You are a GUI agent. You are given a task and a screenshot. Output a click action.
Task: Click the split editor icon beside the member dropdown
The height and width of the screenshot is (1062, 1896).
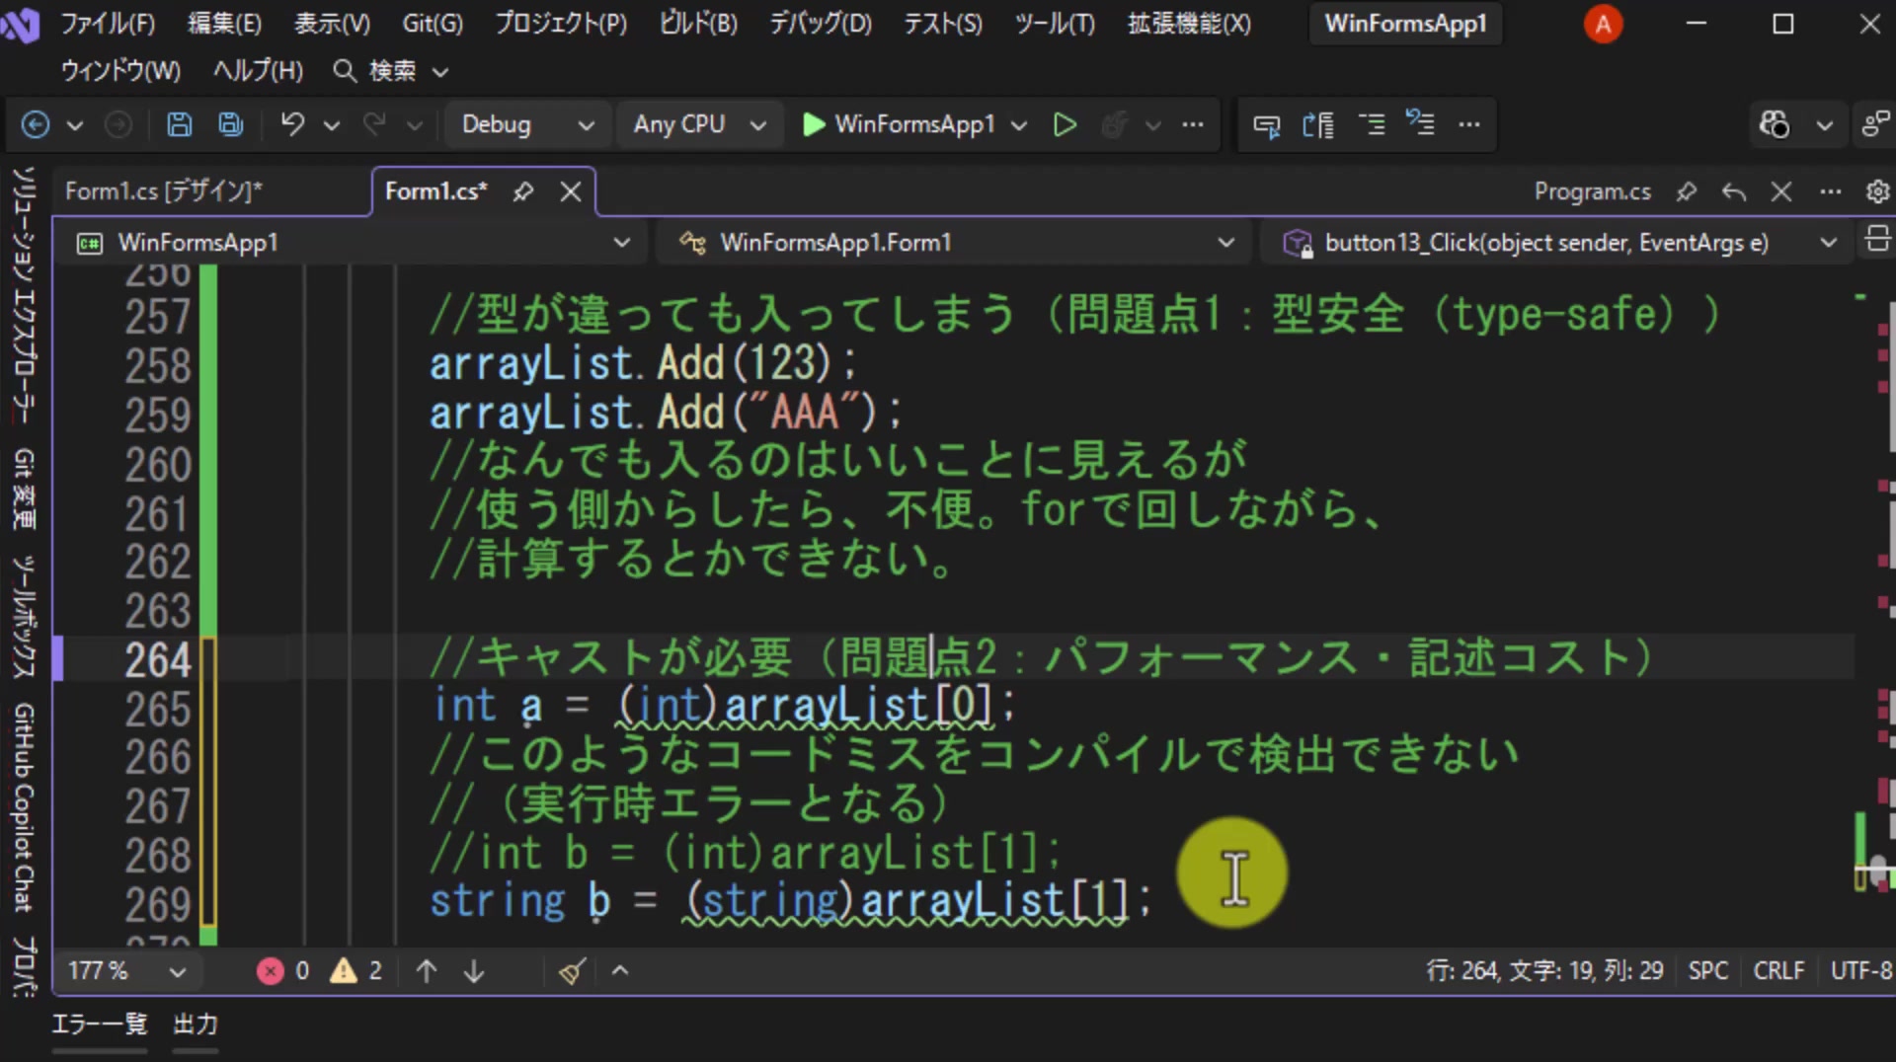click(1877, 240)
